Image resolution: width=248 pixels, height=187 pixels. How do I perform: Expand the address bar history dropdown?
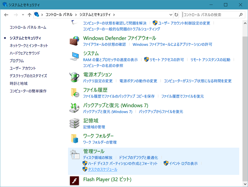click(171, 15)
